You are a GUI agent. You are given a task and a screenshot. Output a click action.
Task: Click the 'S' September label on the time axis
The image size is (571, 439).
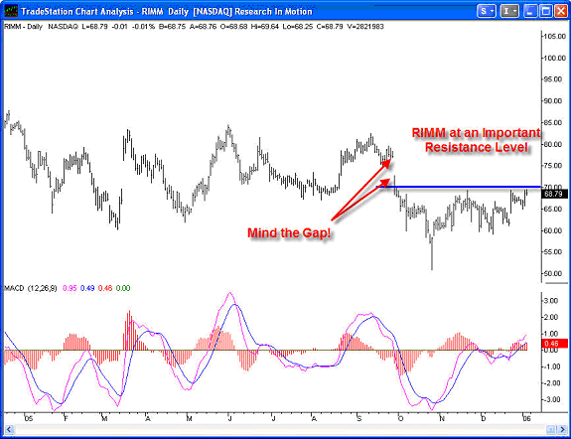359,418
